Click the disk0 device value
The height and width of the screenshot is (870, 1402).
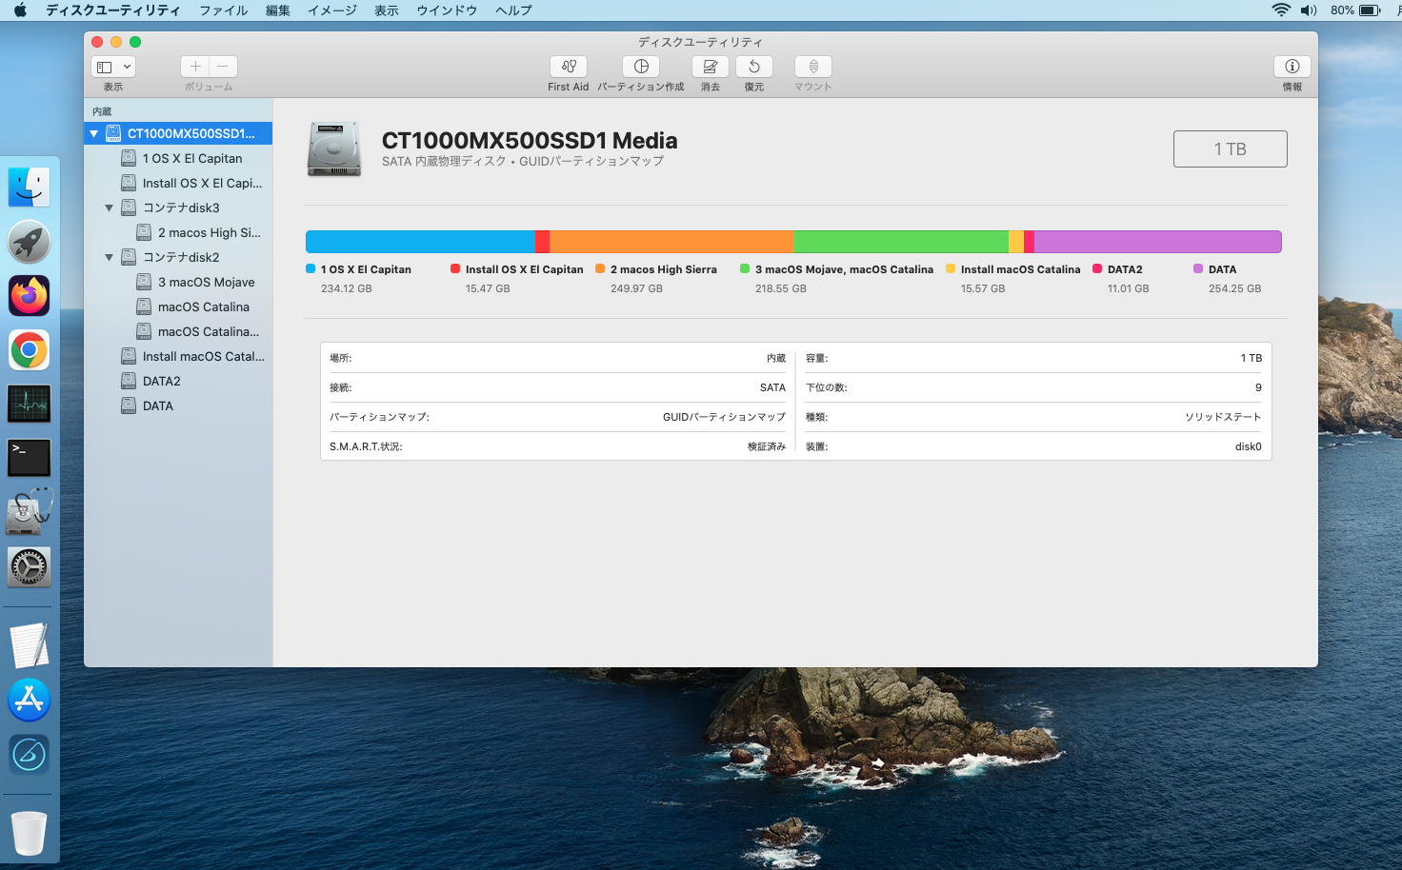[1249, 446]
